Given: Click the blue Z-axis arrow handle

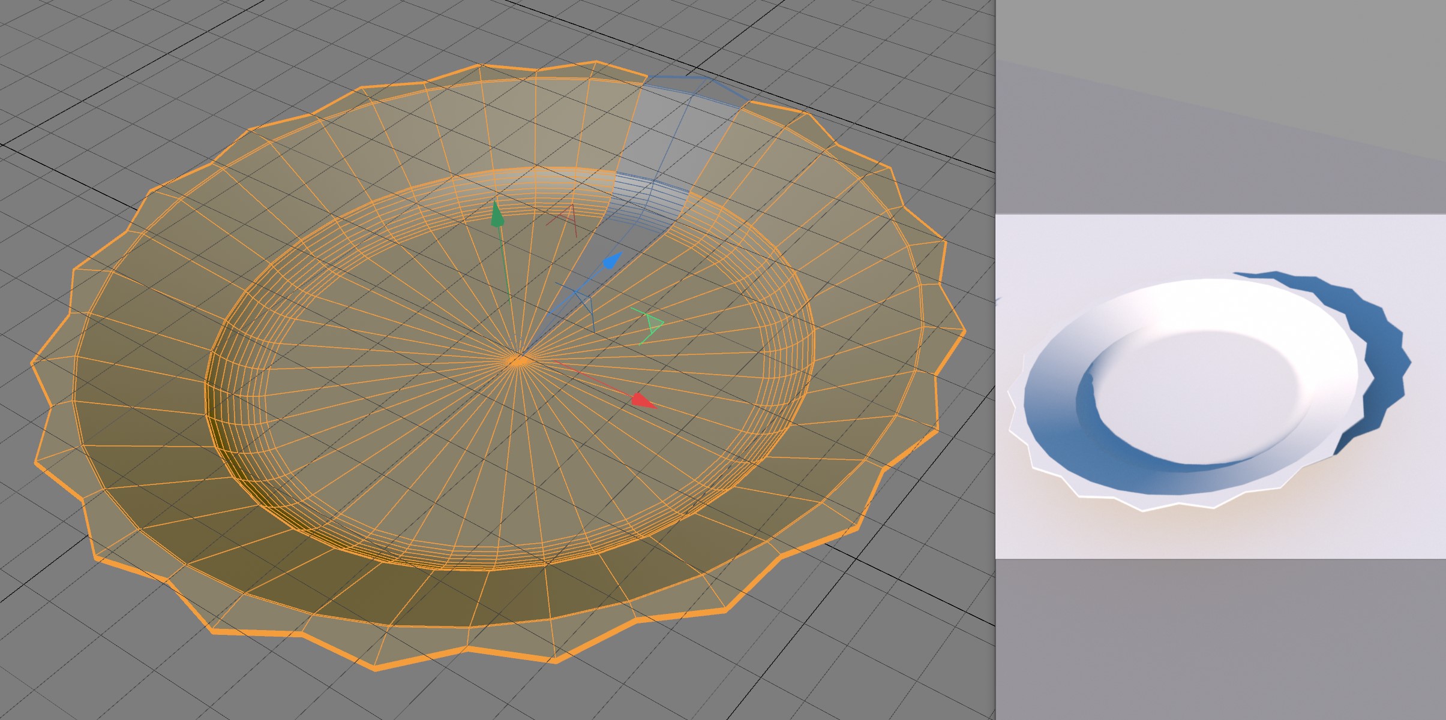Looking at the screenshot, I should 611,261.
